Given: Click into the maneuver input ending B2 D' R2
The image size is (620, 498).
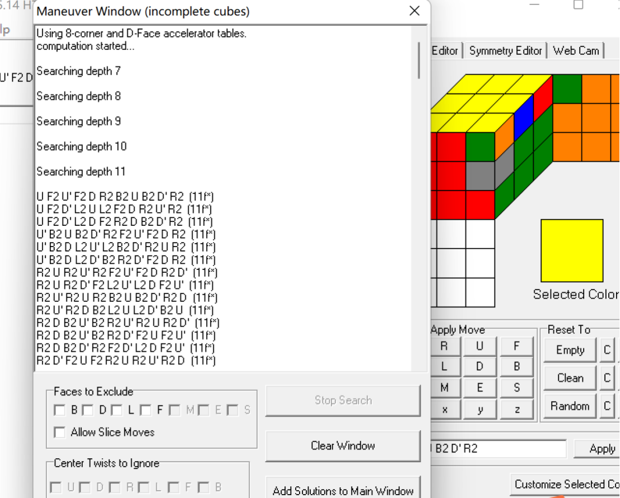Looking at the screenshot, I should point(498,449).
